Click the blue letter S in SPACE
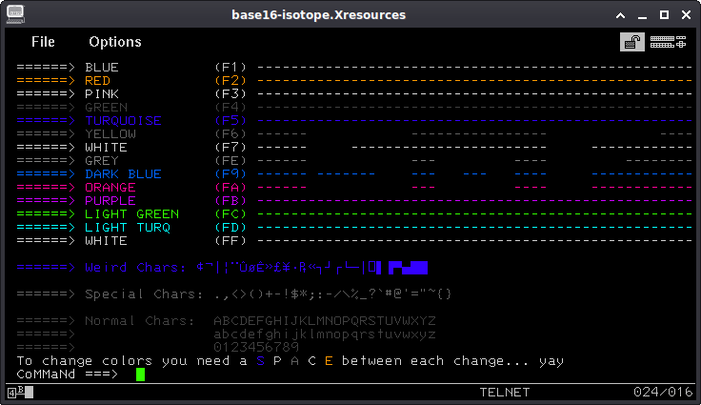This screenshot has width=701, height=405. click(x=260, y=361)
